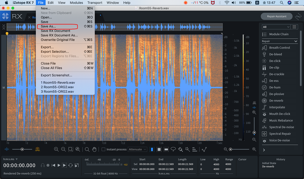Select the Time-Frequency selection tool

(x=159, y=149)
